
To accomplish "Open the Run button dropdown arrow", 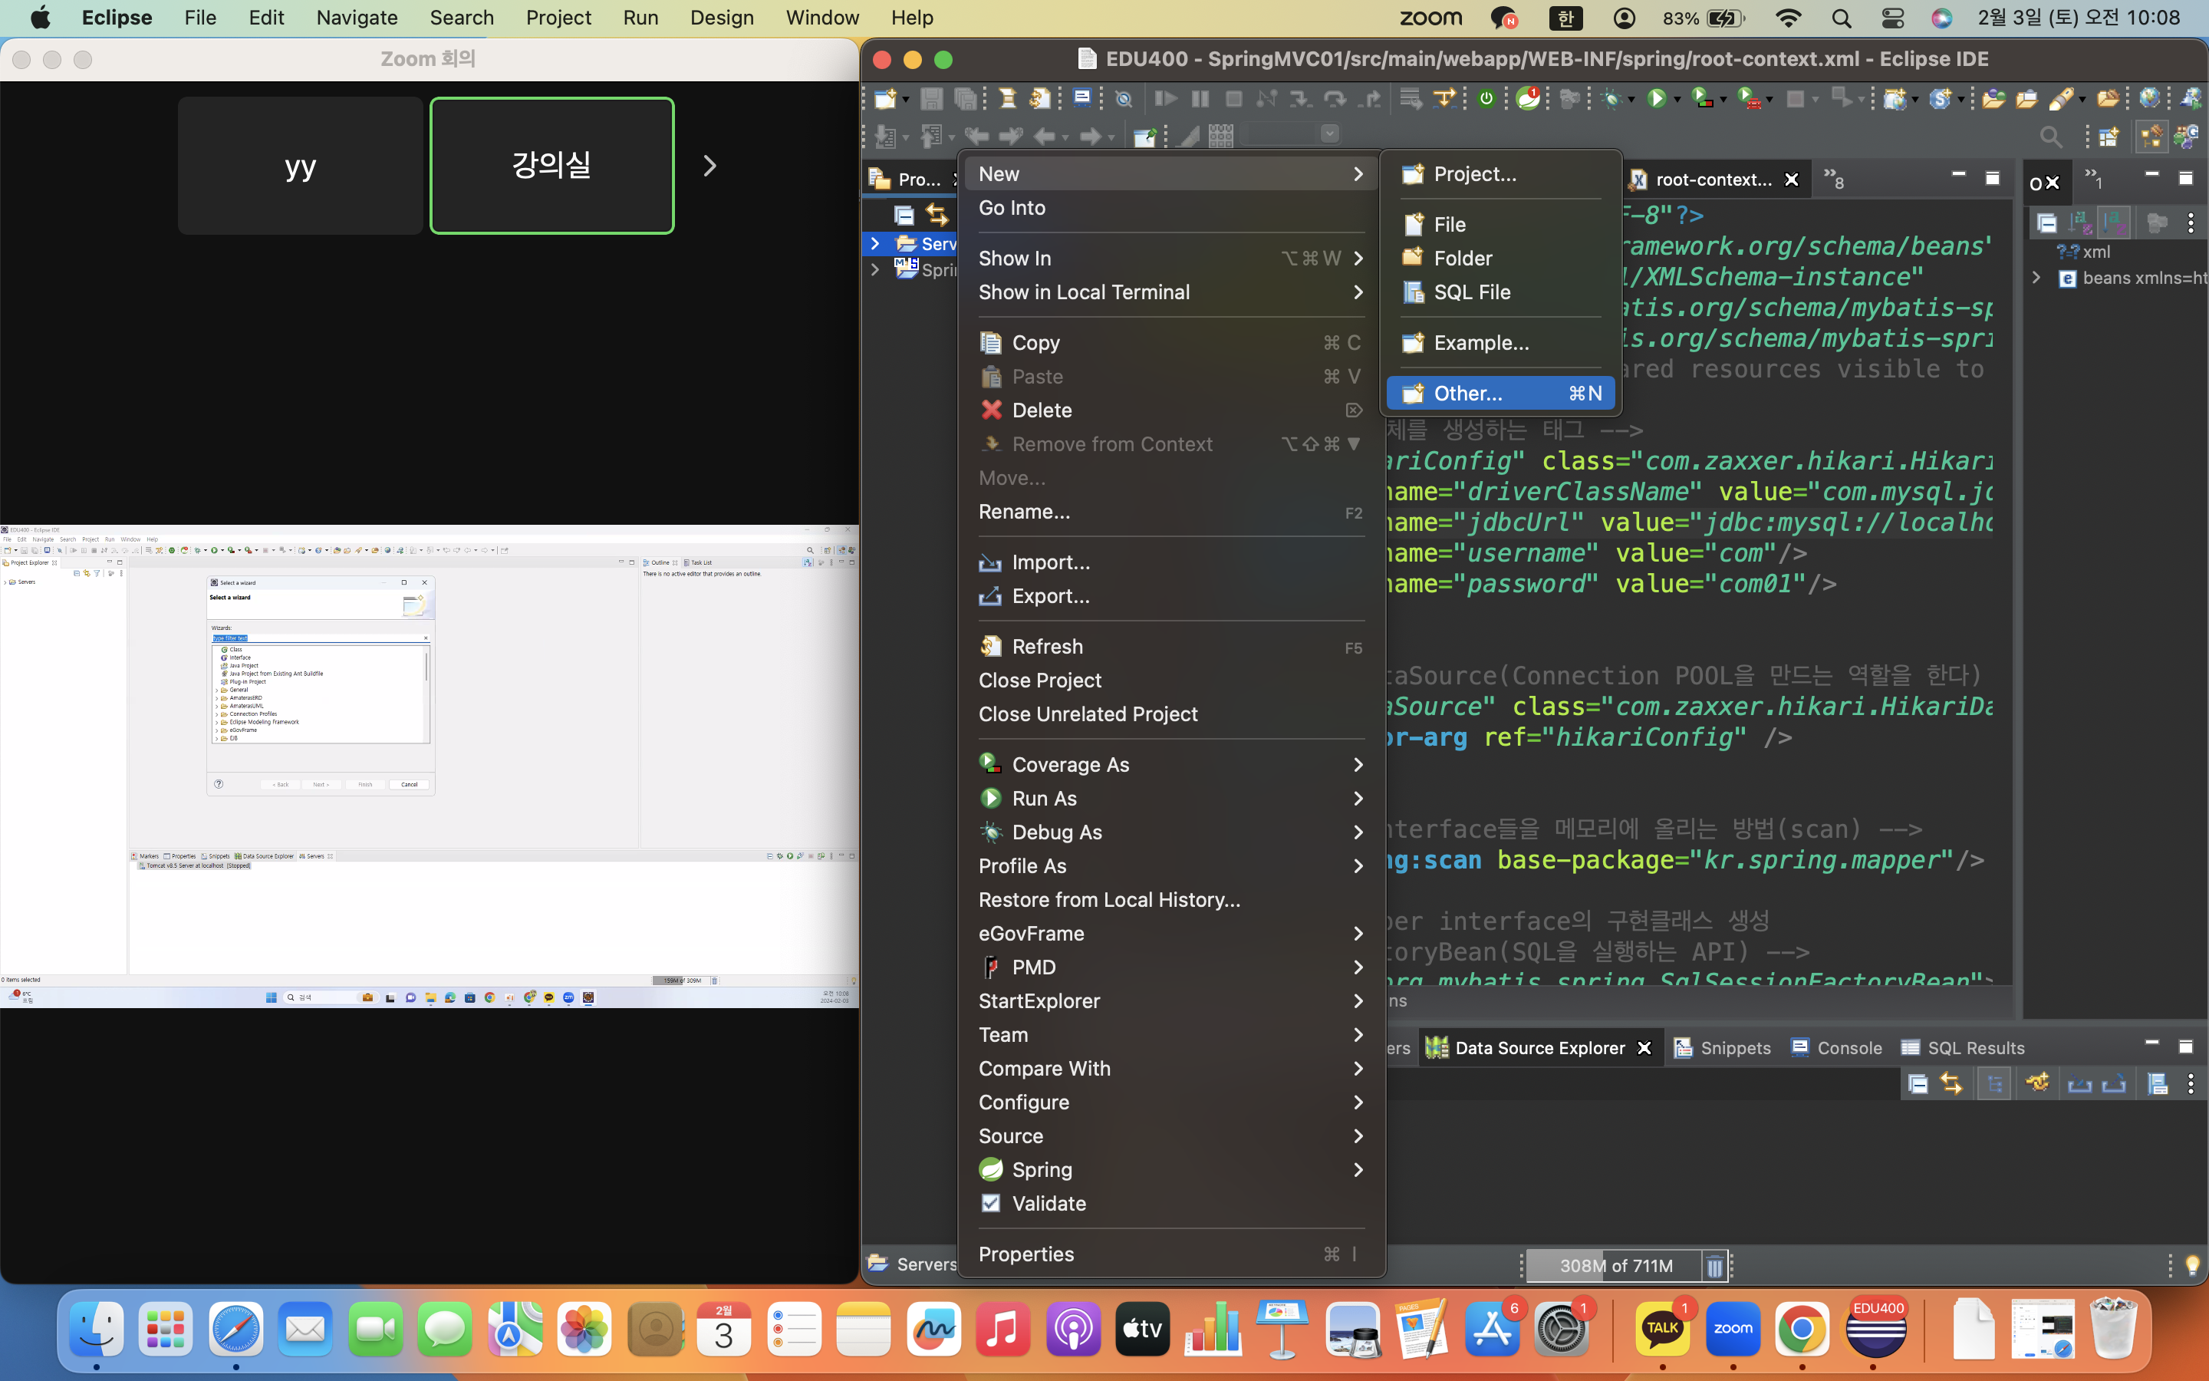I will point(1677,99).
